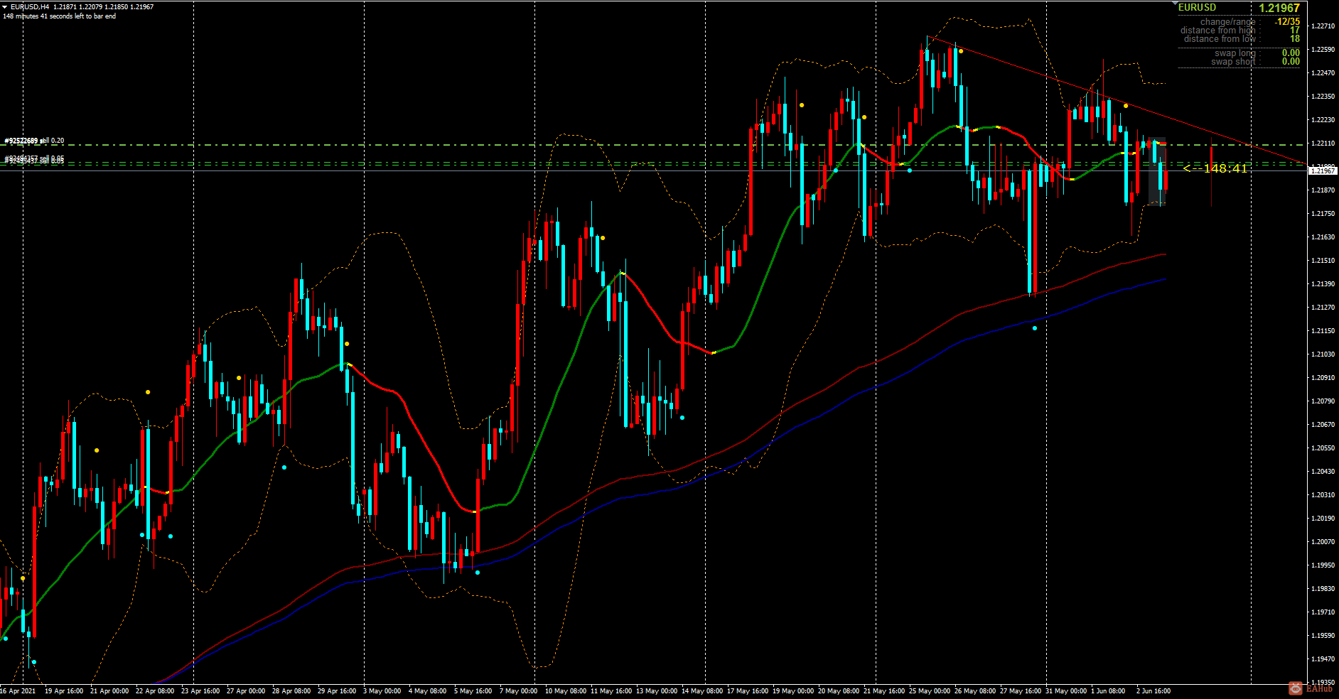Click the EAHub robot logo

[1296, 689]
